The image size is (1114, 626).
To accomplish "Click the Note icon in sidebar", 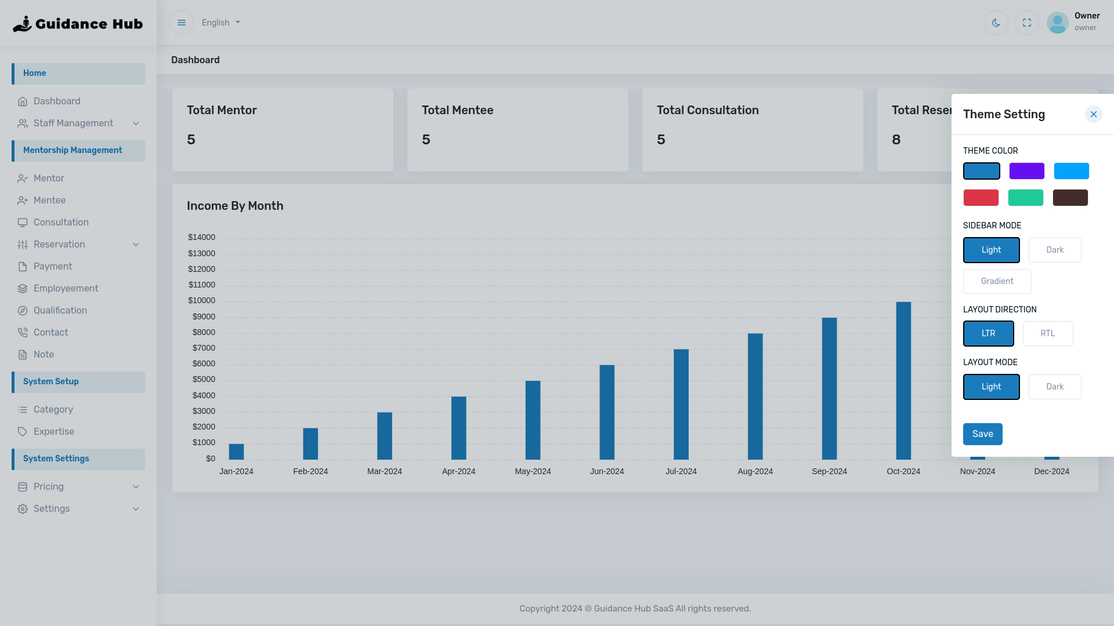I will pos(23,354).
